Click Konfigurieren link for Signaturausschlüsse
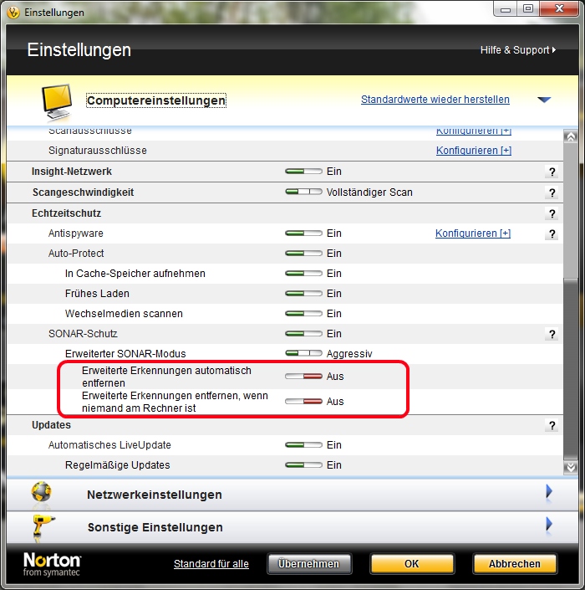Viewport: 585px width, 590px height. pyautogui.click(x=473, y=151)
